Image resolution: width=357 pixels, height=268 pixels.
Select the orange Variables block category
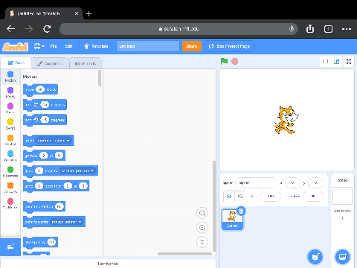[x=10, y=188]
